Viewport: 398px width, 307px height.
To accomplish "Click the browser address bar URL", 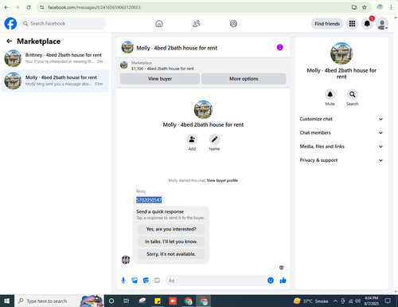I will [94, 7].
